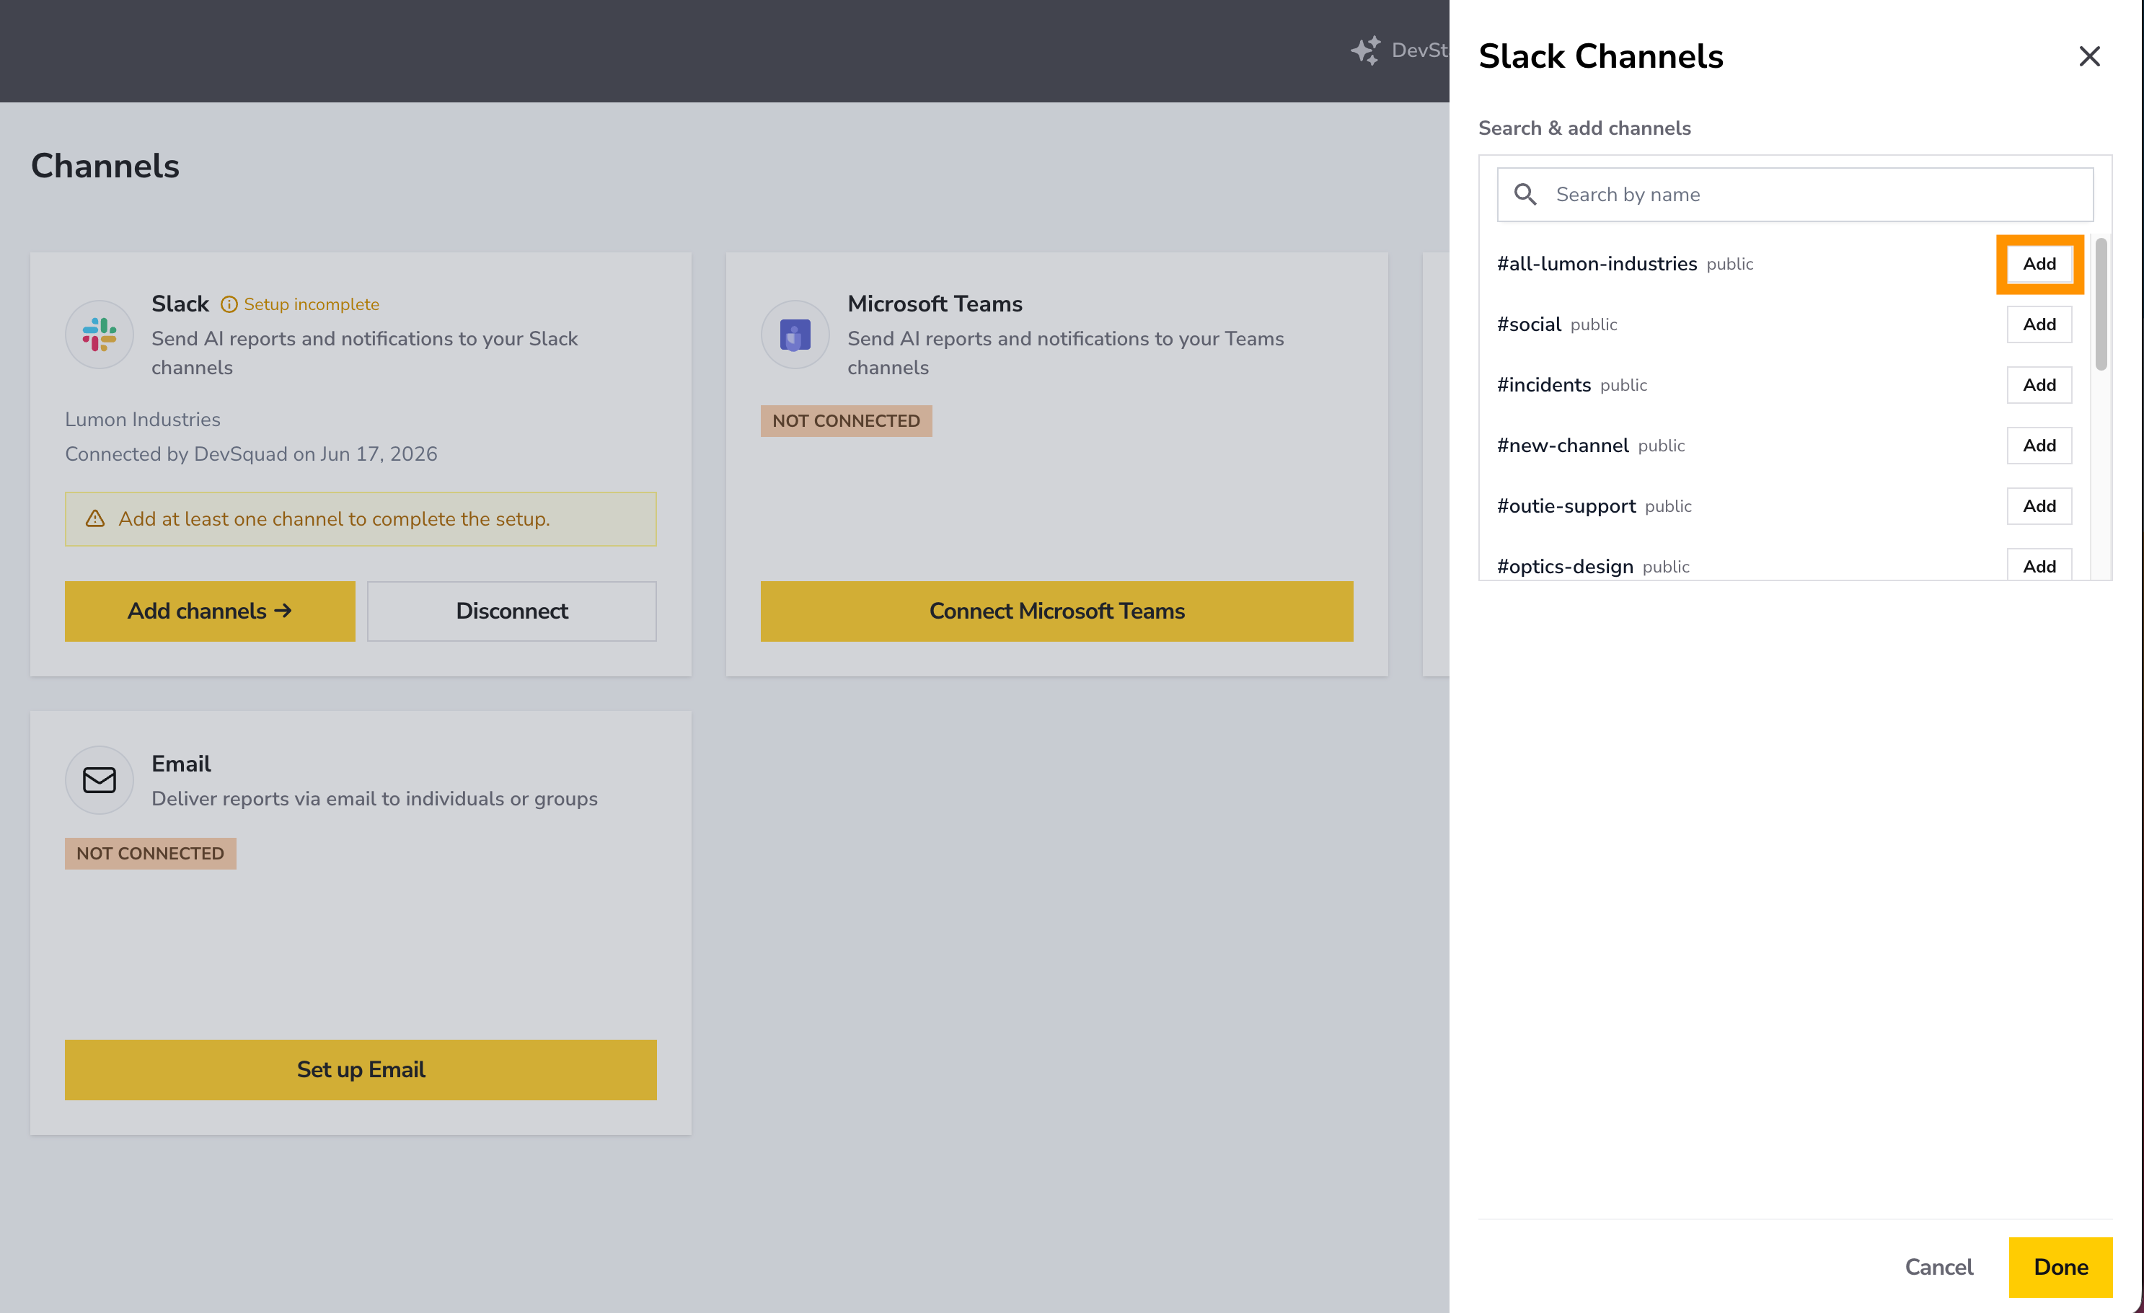
Task: Click the search magnifier icon
Action: 1525,194
